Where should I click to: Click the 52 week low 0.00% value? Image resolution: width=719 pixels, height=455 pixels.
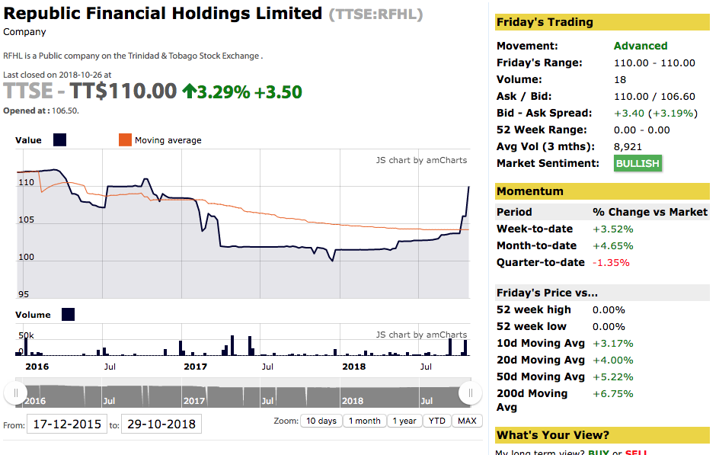coord(609,326)
